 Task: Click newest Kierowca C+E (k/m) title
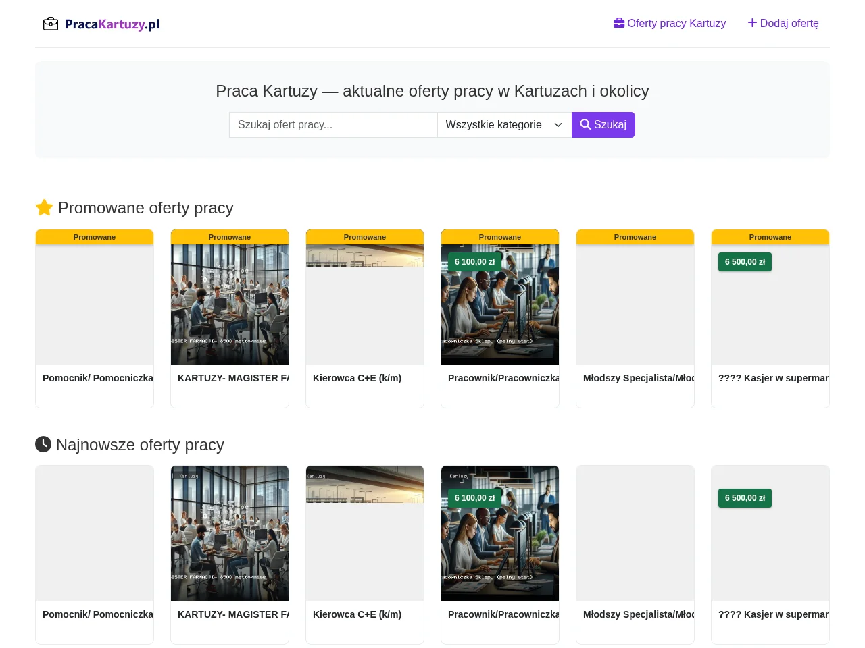(x=357, y=614)
